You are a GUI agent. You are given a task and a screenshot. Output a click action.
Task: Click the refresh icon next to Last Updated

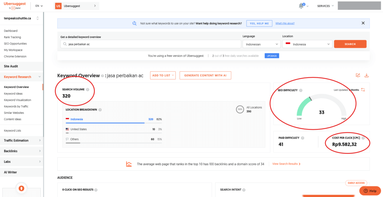tap(363, 90)
